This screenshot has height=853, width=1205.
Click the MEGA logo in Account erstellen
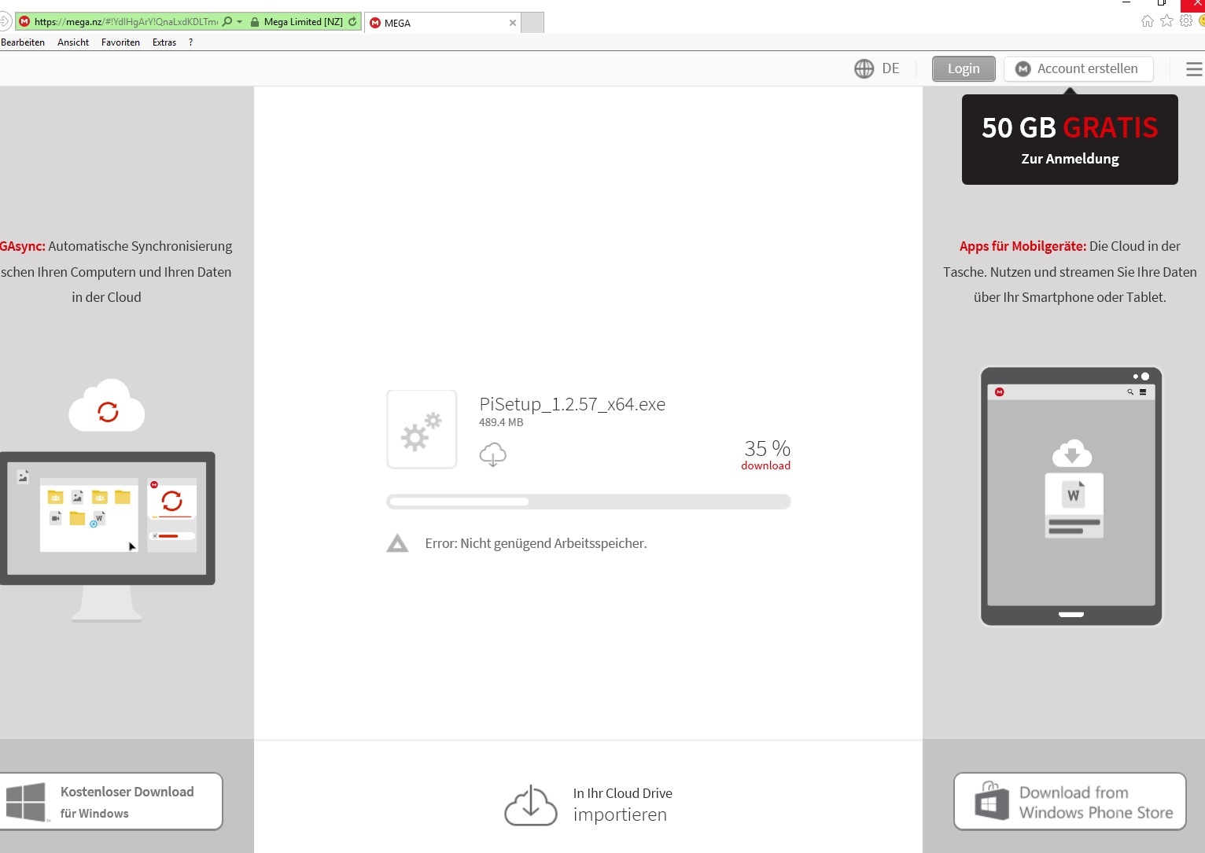coord(1023,69)
